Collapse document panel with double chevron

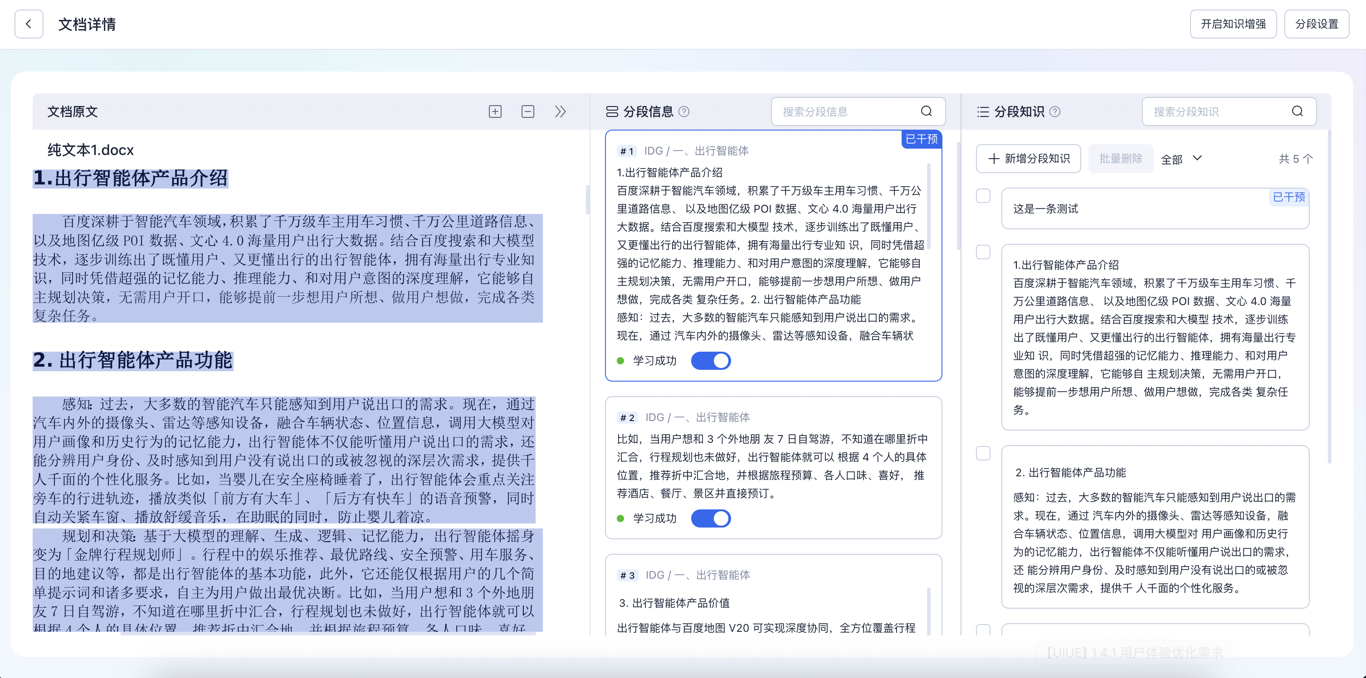(x=560, y=111)
